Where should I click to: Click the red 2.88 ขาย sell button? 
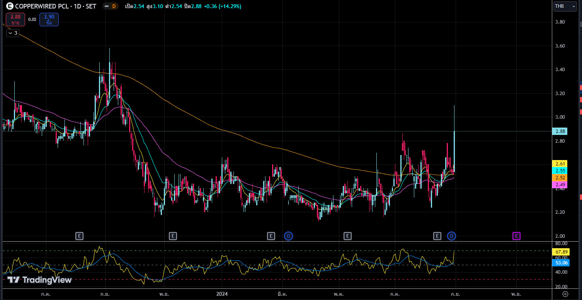coord(15,20)
